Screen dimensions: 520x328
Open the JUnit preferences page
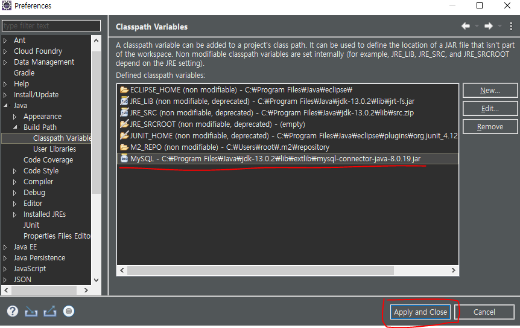point(31,225)
